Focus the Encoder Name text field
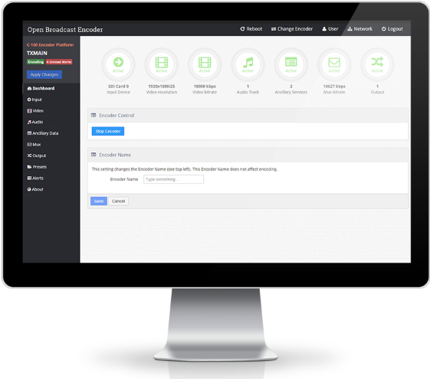 click(x=173, y=179)
